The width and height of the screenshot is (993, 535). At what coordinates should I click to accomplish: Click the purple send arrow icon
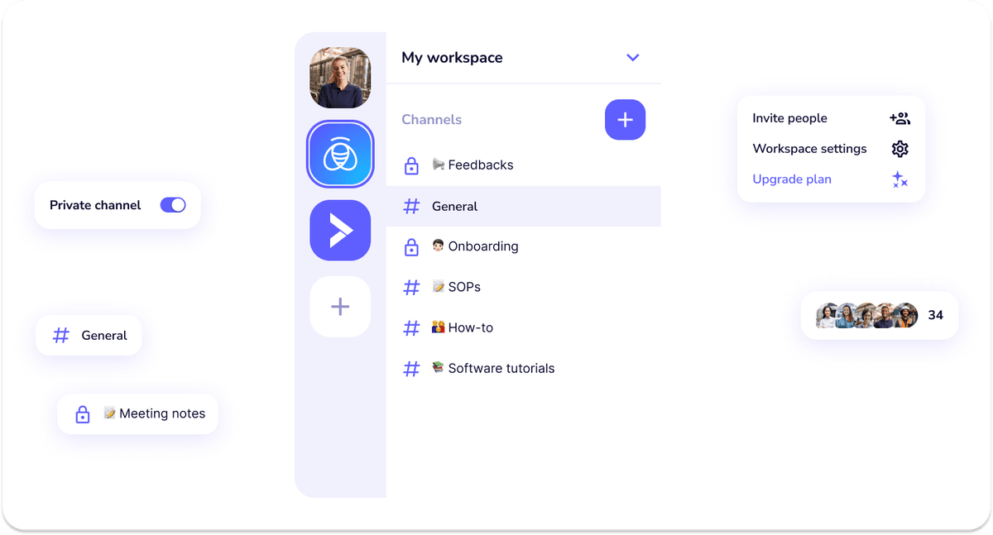point(340,230)
